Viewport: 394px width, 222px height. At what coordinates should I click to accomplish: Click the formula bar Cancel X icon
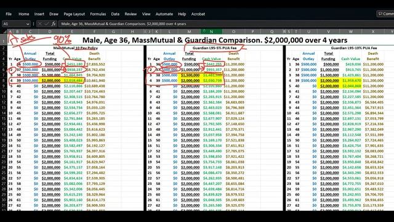coord(39,24)
